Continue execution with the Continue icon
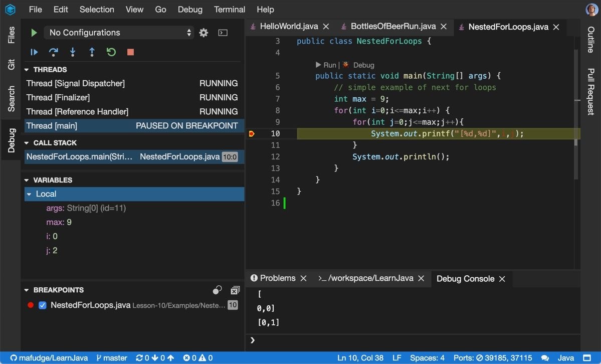601x364 pixels. [33, 52]
